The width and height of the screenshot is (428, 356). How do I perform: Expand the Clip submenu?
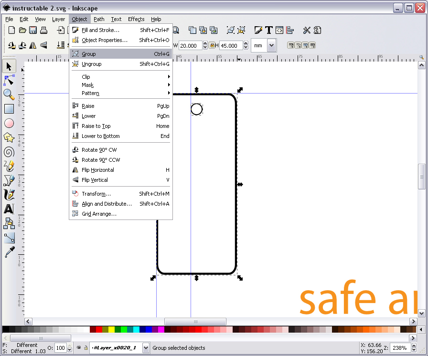click(x=121, y=77)
